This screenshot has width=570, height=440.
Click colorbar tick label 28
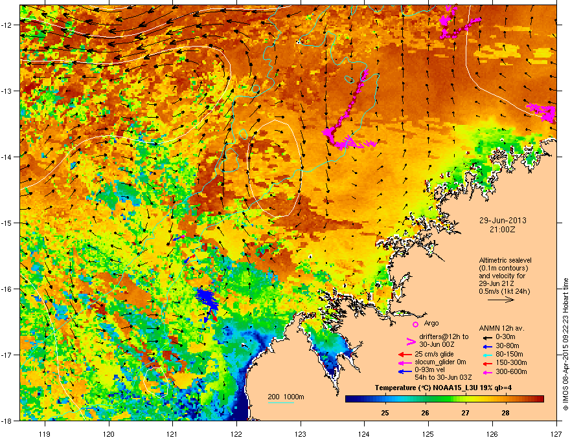(x=505, y=413)
